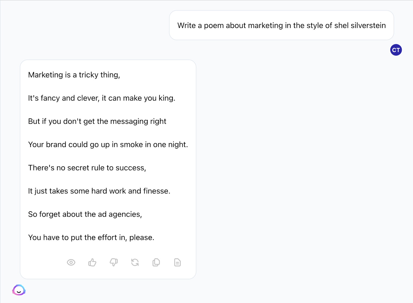Click the document icon below the poem
The width and height of the screenshot is (413, 303).
(x=177, y=262)
